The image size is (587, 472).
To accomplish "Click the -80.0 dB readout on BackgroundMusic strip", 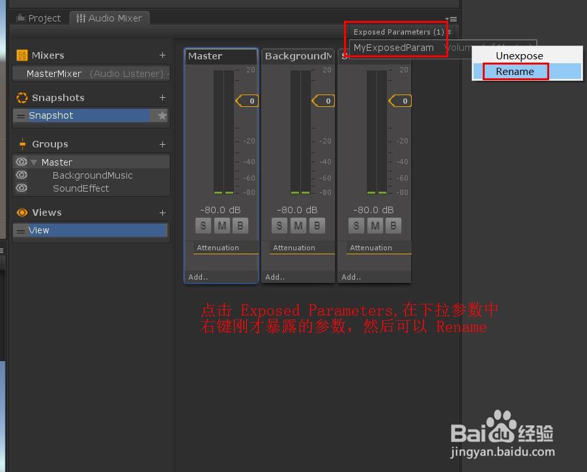I will coord(297,210).
